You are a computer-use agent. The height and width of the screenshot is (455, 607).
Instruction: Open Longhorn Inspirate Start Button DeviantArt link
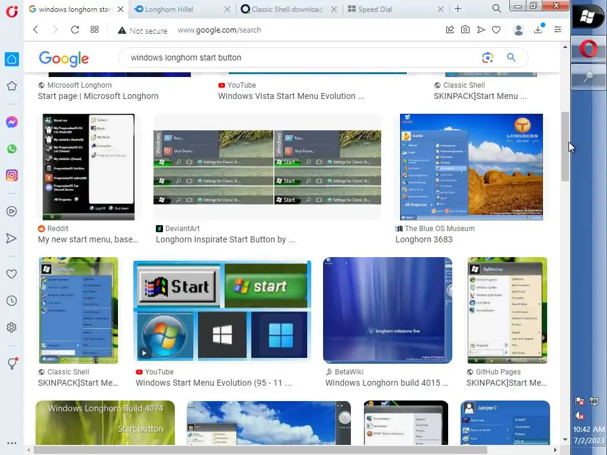tap(225, 239)
